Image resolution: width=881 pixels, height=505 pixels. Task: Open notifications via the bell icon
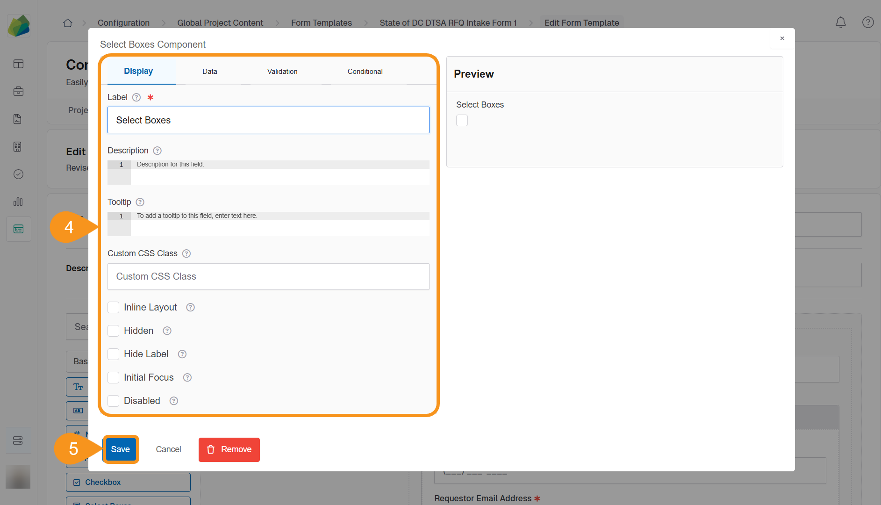coord(840,22)
